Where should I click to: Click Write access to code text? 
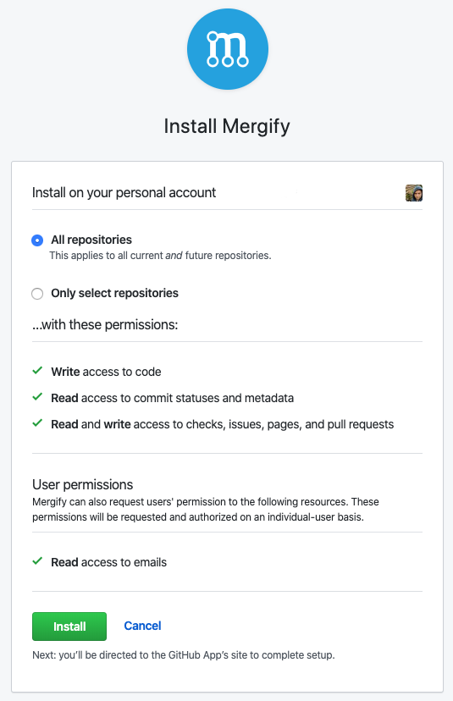pos(106,372)
